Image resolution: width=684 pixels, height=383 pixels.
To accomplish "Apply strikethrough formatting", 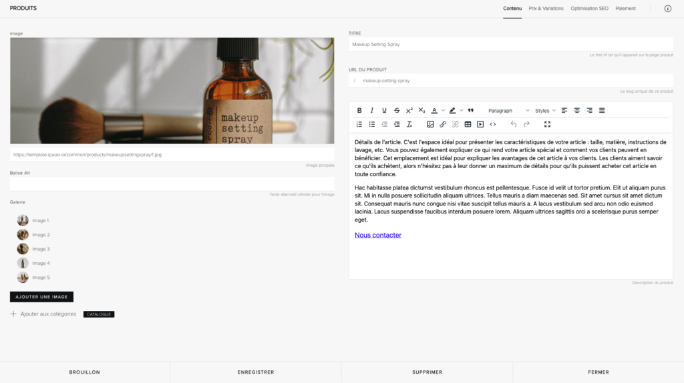I will (x=397, y=111).
